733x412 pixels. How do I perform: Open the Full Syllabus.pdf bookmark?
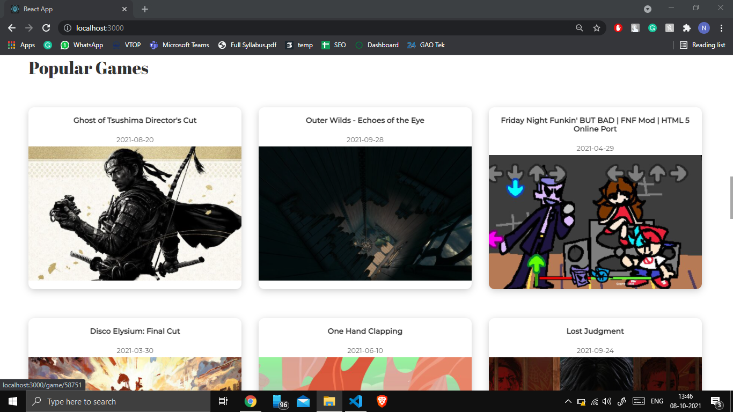pyautogui.click(x=247, y=45)
